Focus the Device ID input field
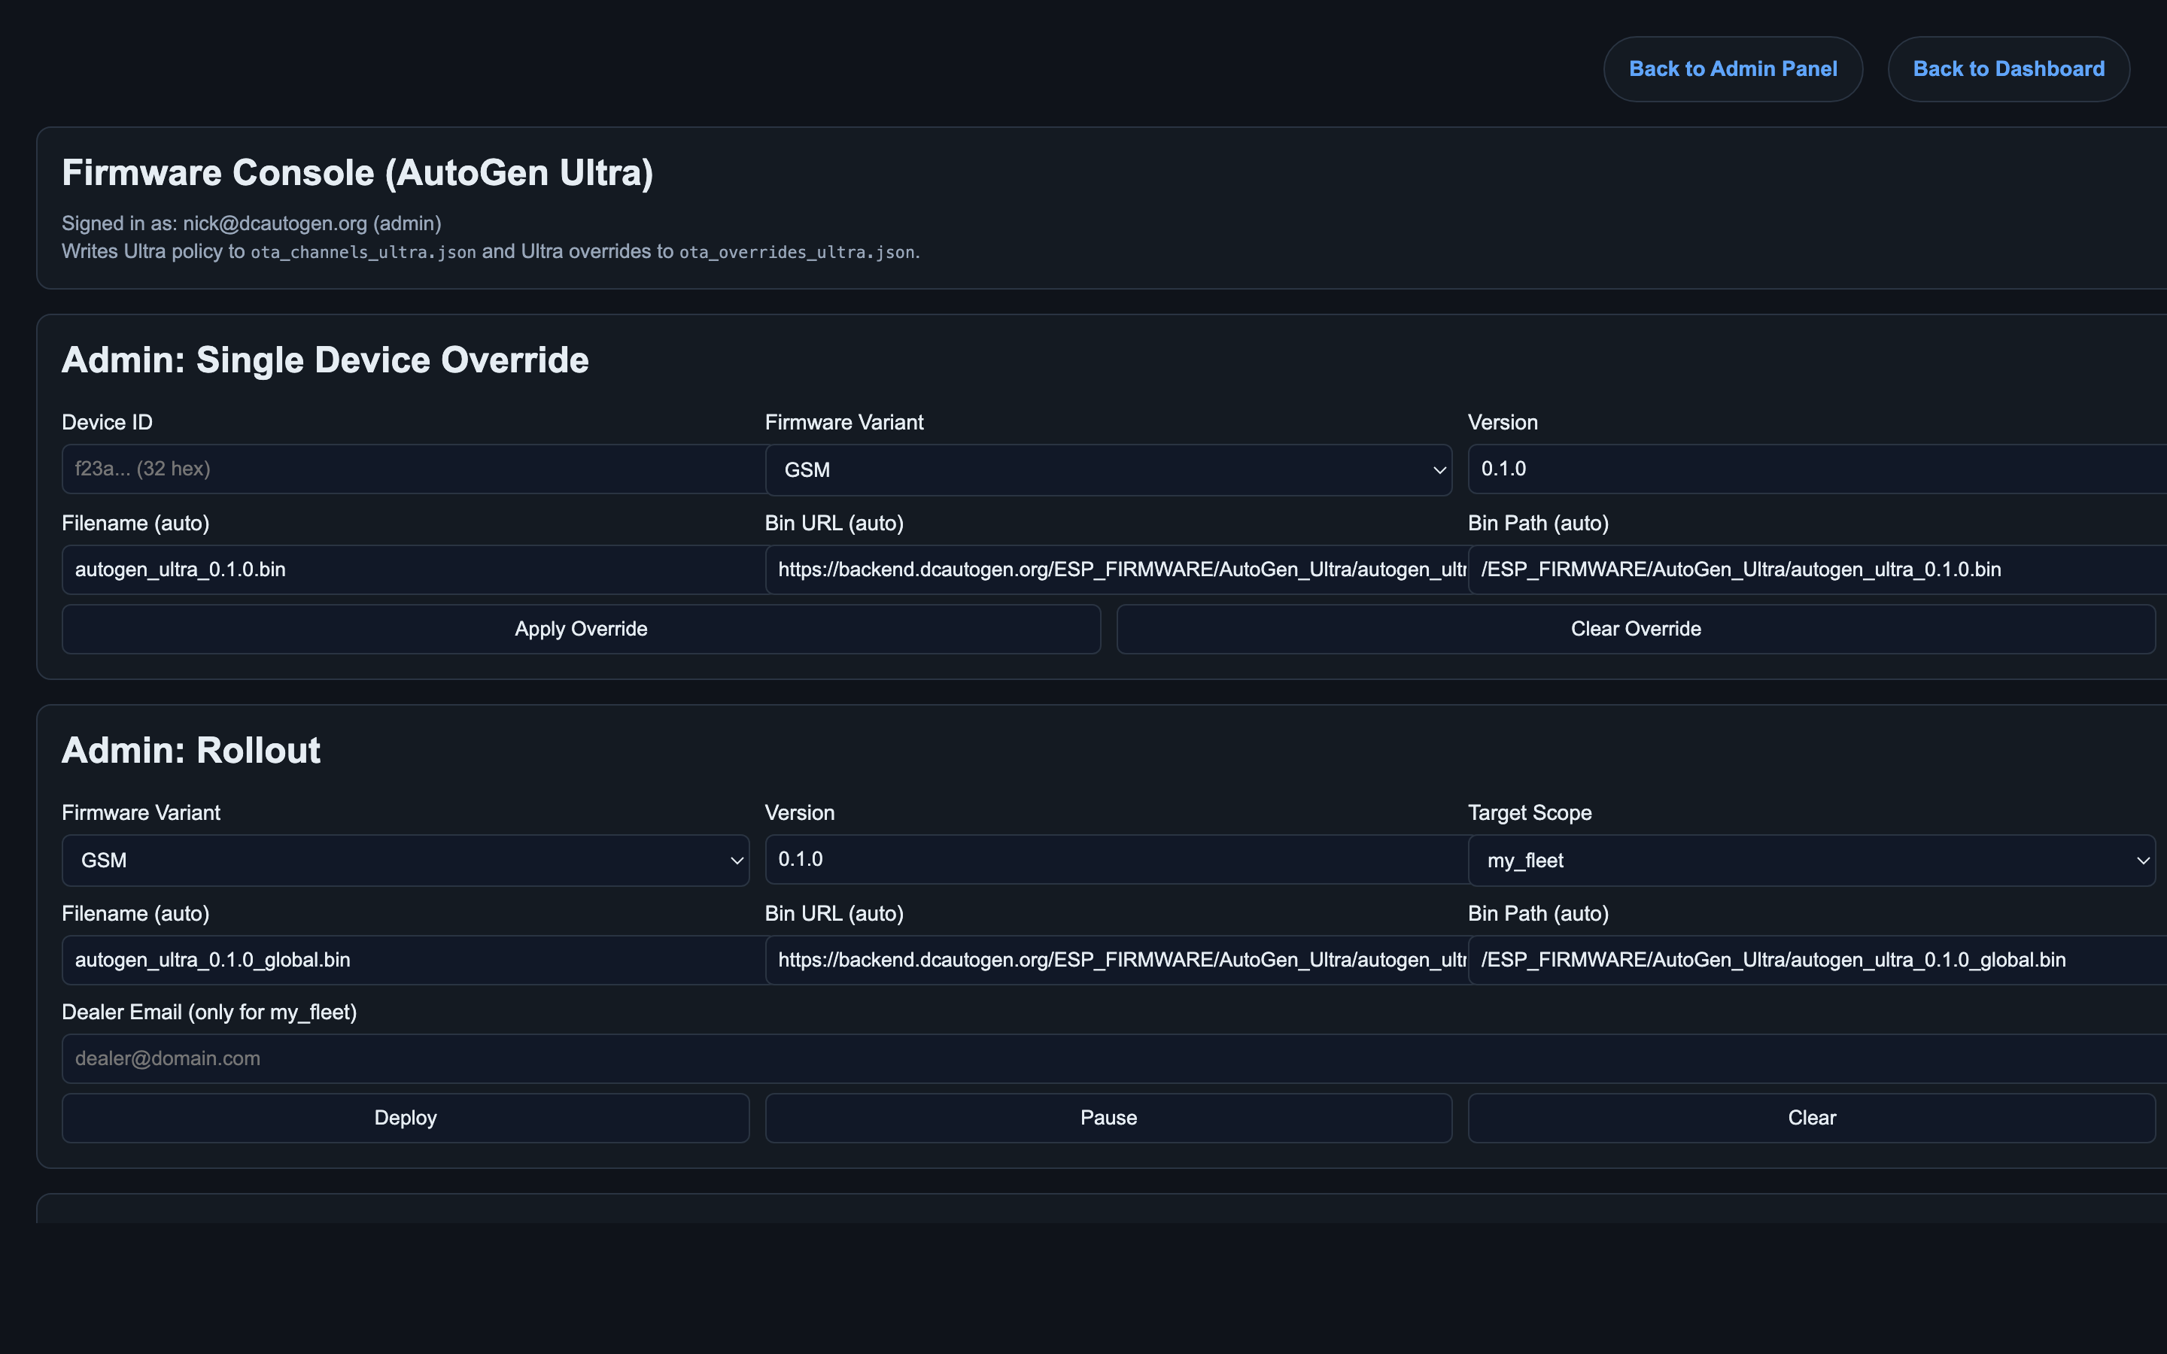This screenshot has height=1354, width=2167. coord(414,469)
